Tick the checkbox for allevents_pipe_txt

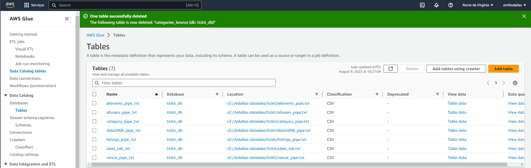94,103
